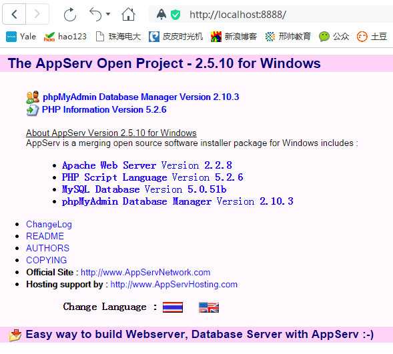Open the ChangeLog link

49,224
